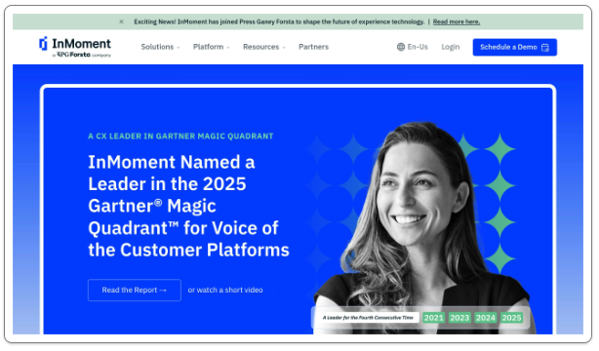Click the InMoment logo

[x=75, y=47]
